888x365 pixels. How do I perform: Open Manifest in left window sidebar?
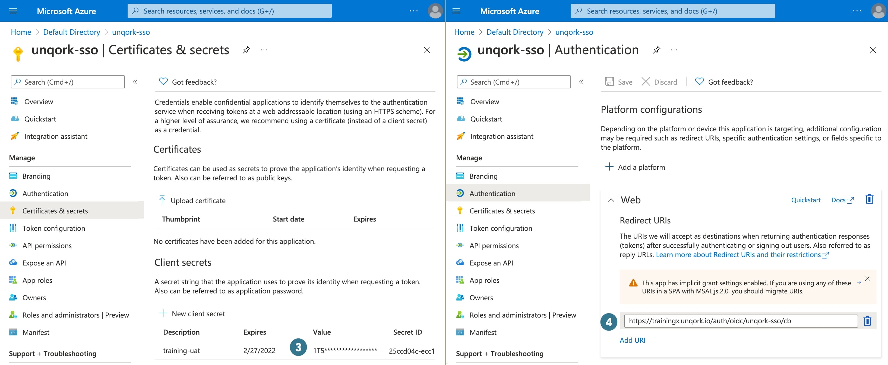coord(36,332)
